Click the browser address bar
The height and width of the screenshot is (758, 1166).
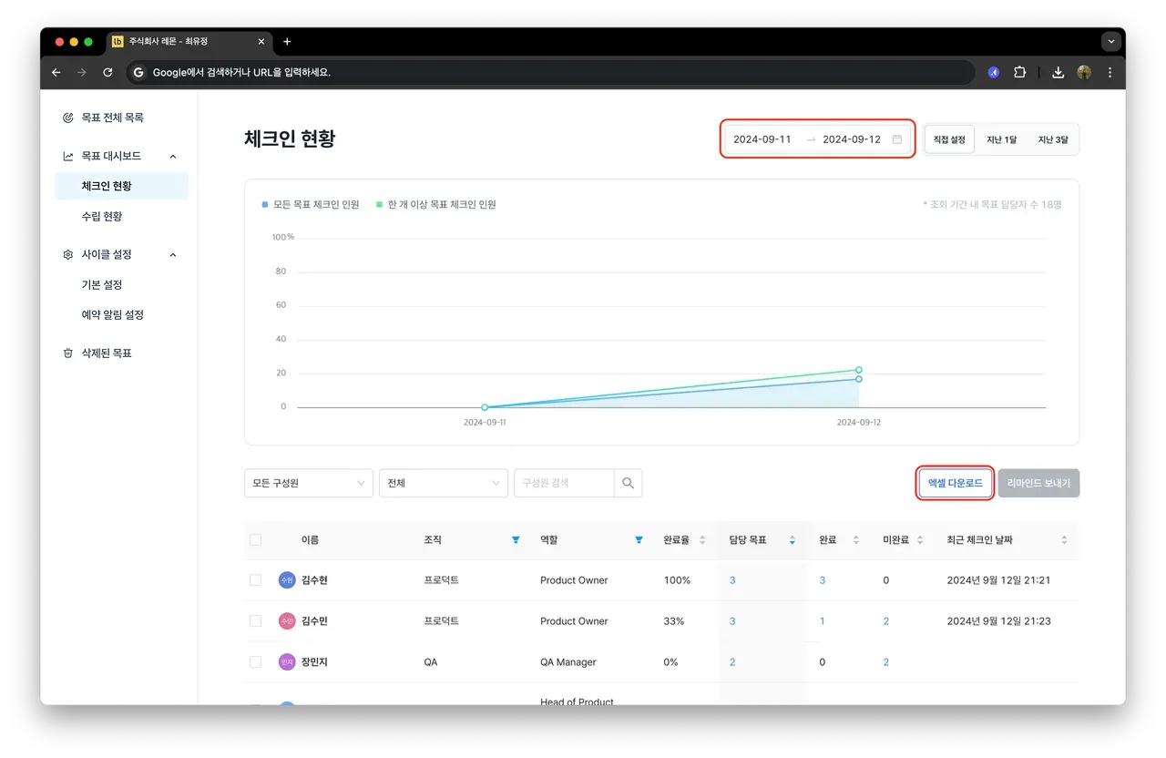(551, 73)
